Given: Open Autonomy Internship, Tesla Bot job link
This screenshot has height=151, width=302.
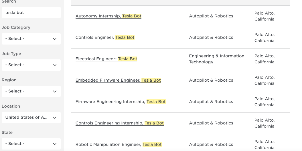Looking at the screenshot, I should [x=108, y=16].
